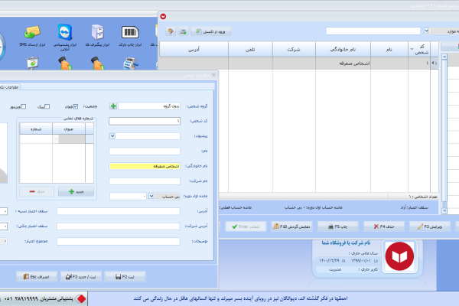This screenshot has height=306, width=459.
Task: Click the first small toolbar icon in the persons list
Action: (x=171, y=31)
